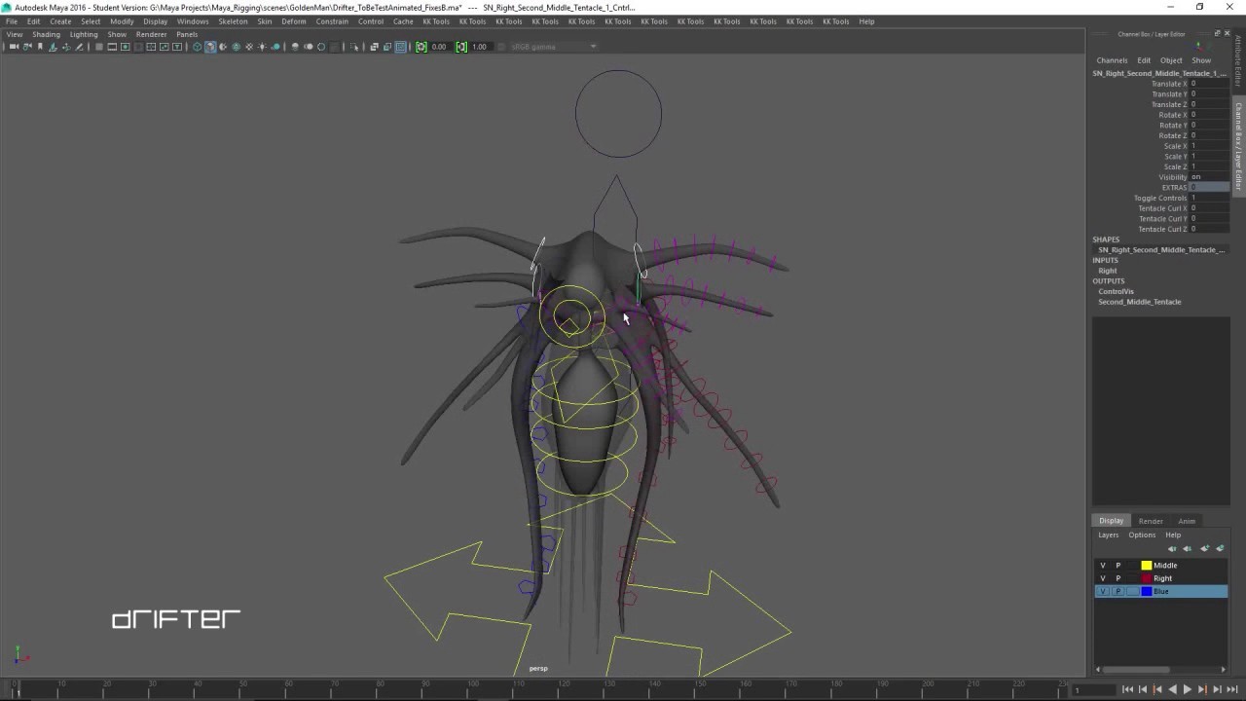The image size is (1246, 701).
Task: Click the isolate select icon in viewport toolbar
Action: 354,47
